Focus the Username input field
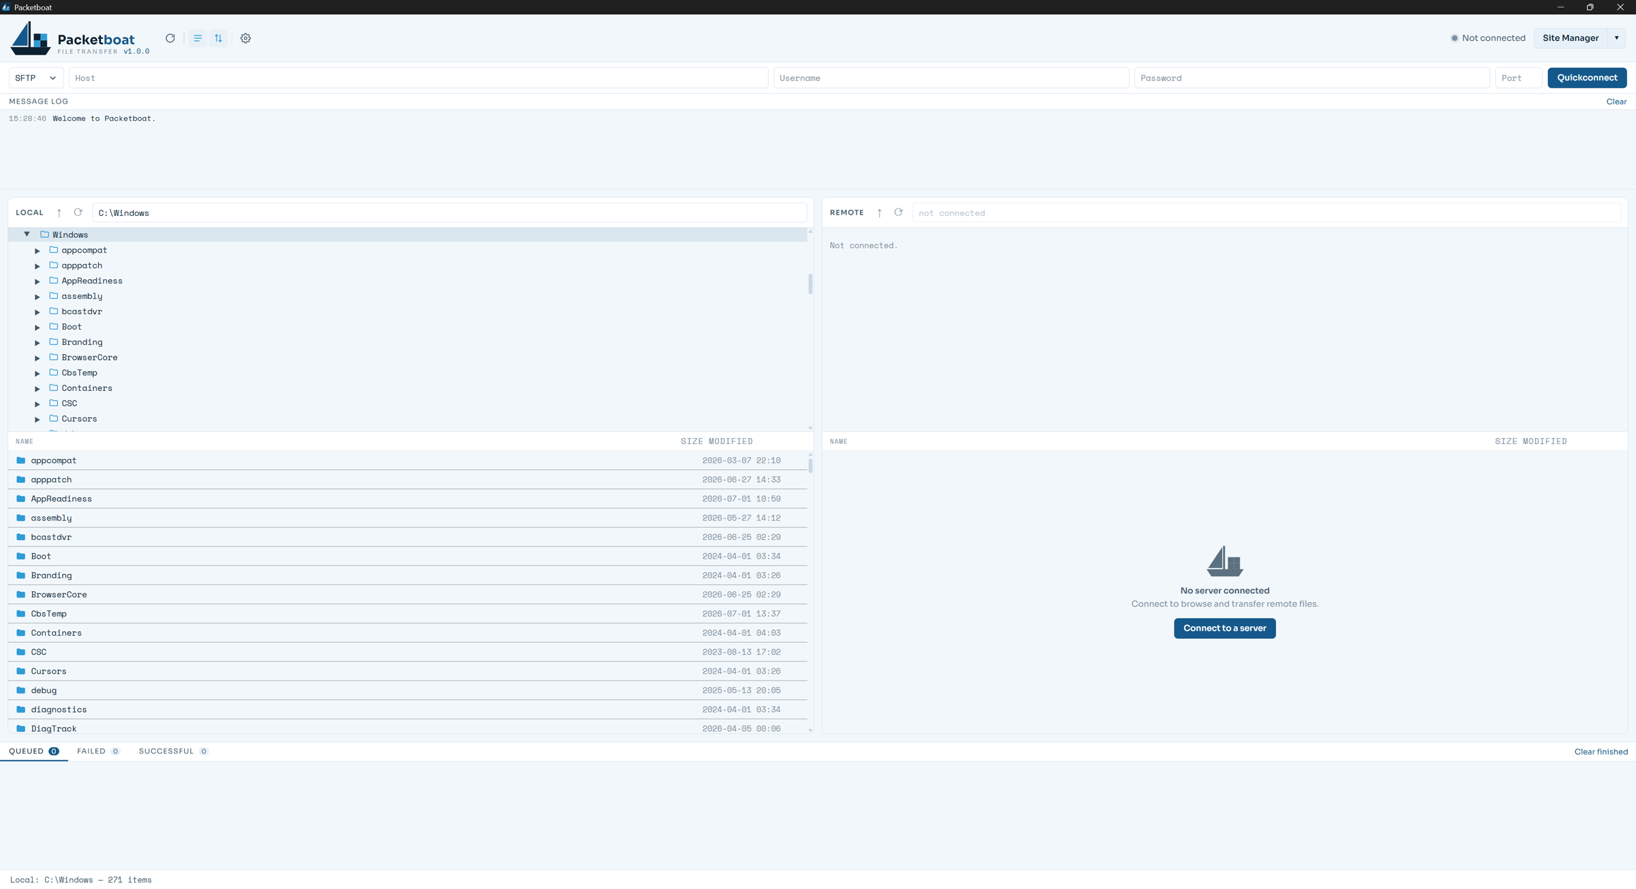Viewport: 1636px width, 889px height. (x=951, y=78)
